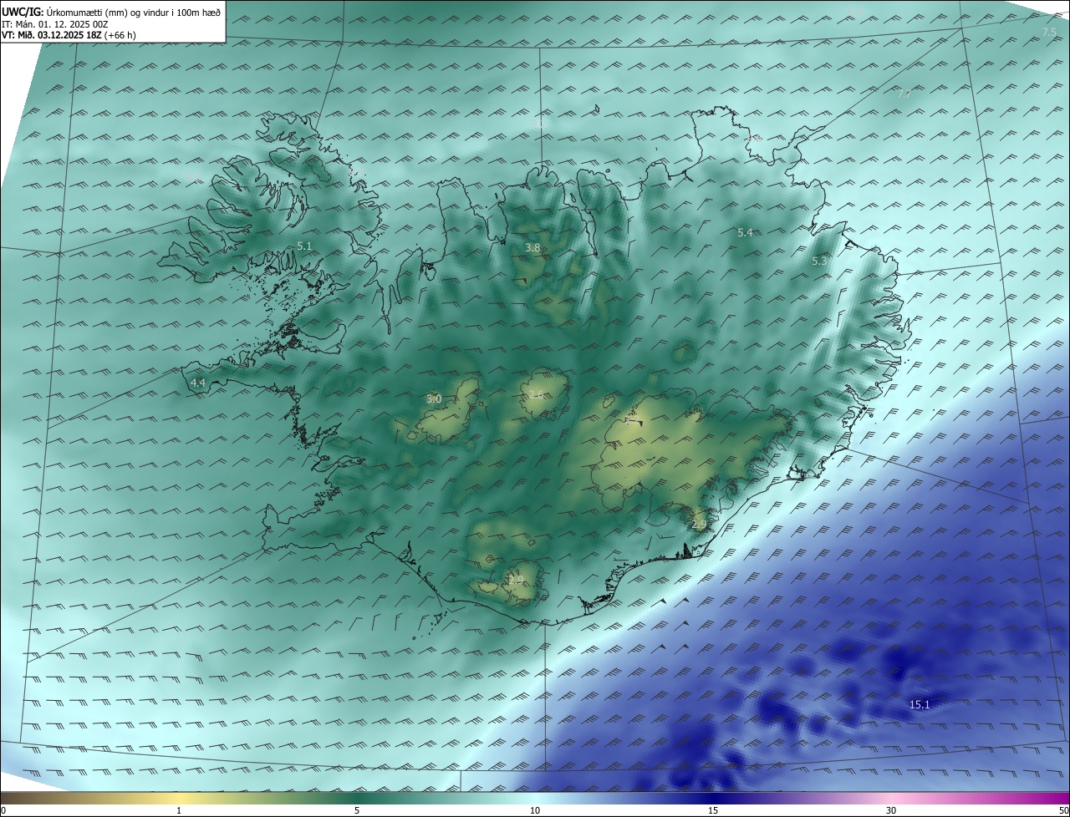Click the 3.0 value on the Langjökull glacier
Image resolution: width=1070 pixels, height=817 pixels.
(434, 399)
